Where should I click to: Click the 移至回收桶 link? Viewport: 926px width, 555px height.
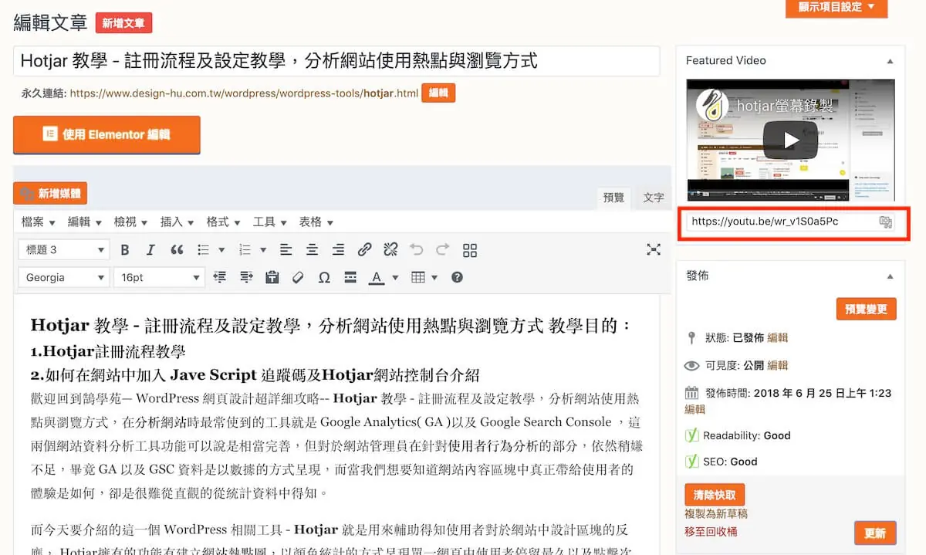(711, 532)
